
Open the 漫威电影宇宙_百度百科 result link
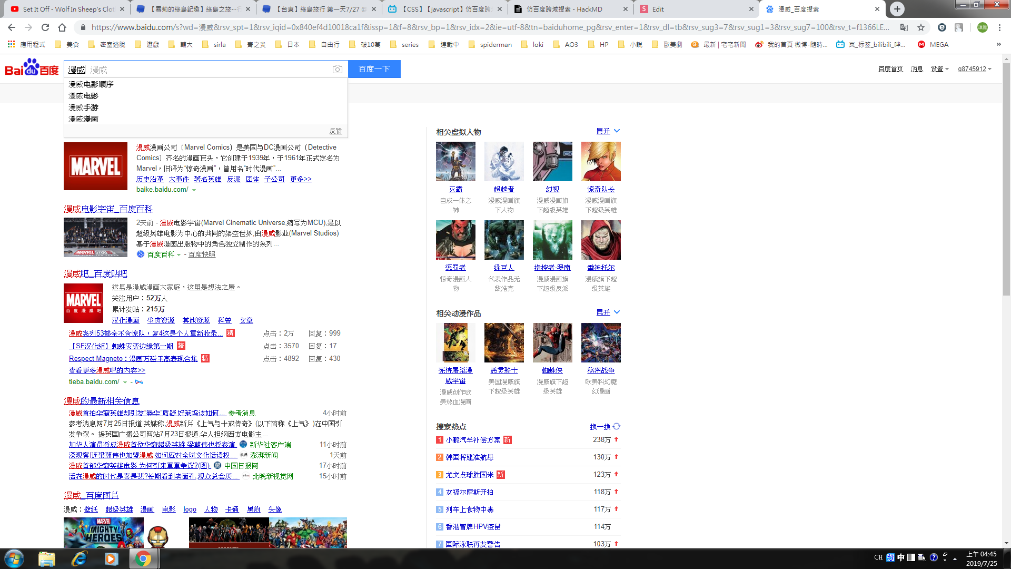point(108,209)
